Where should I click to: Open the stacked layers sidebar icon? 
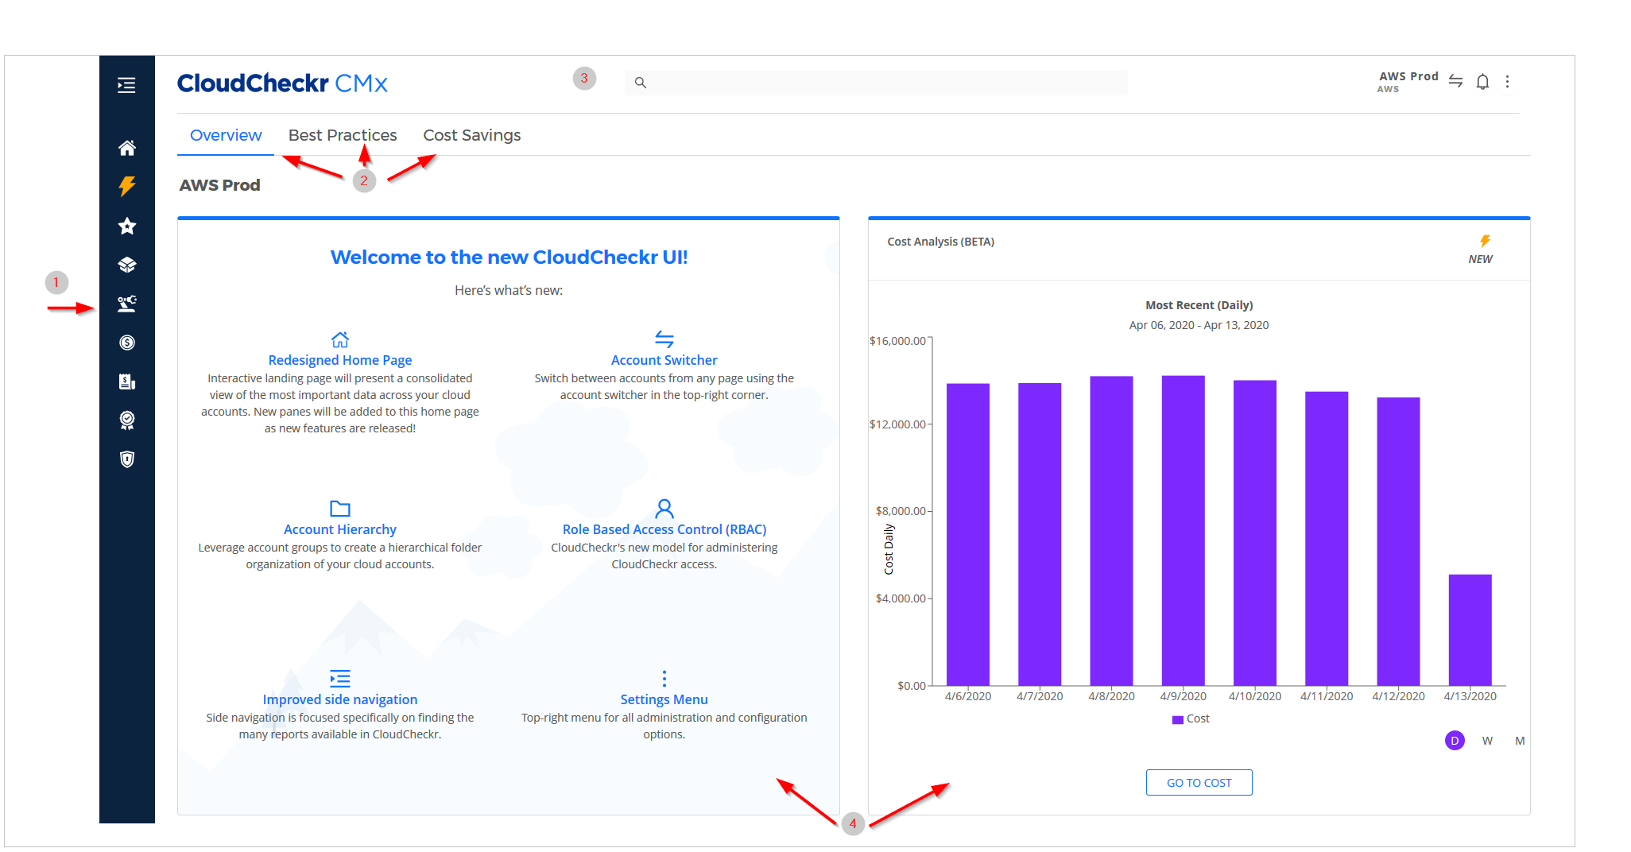126,265
